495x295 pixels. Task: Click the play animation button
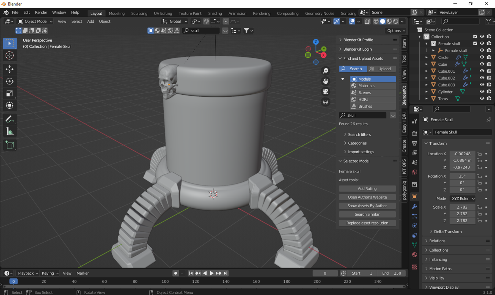(x=211, y=273)
